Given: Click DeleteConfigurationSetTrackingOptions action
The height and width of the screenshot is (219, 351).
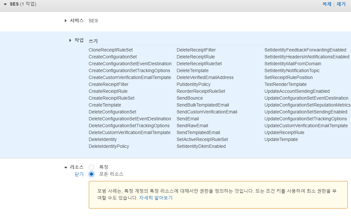Looking at the screenshot, I should click(129, 126).
